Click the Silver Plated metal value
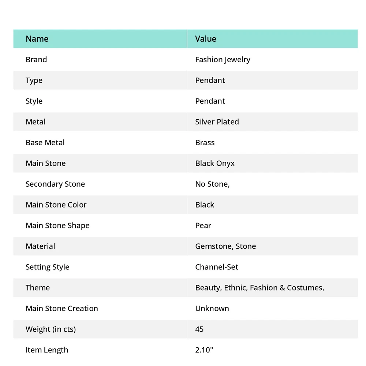The height and width of the screenshot is (366, 366). click(x=217, y=122)
